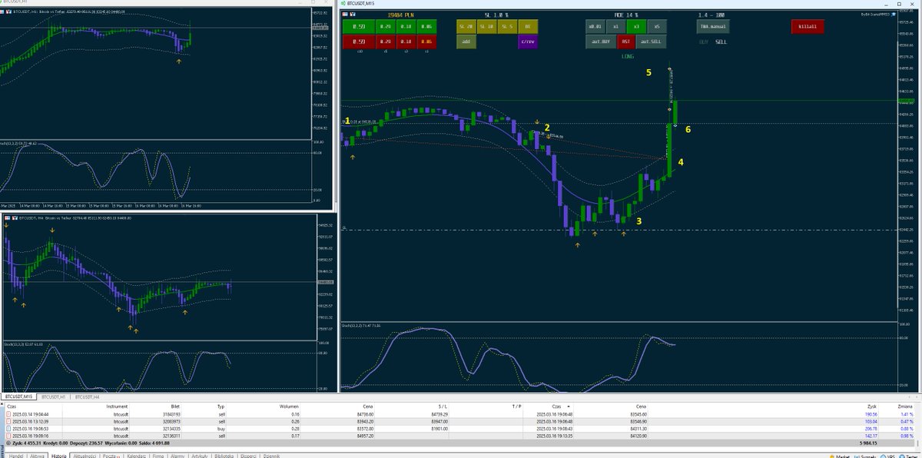Image resolution: width=922 pixels, height=458 pixels.
Task: Switch to the BTCUSDT,H4 chart tab
Action: point(85,397)
